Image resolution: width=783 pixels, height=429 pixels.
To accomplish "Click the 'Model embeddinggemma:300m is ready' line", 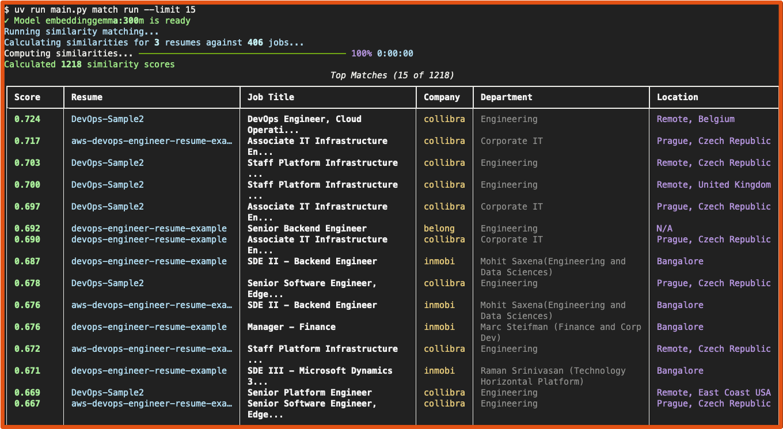I will coord(97,21).
